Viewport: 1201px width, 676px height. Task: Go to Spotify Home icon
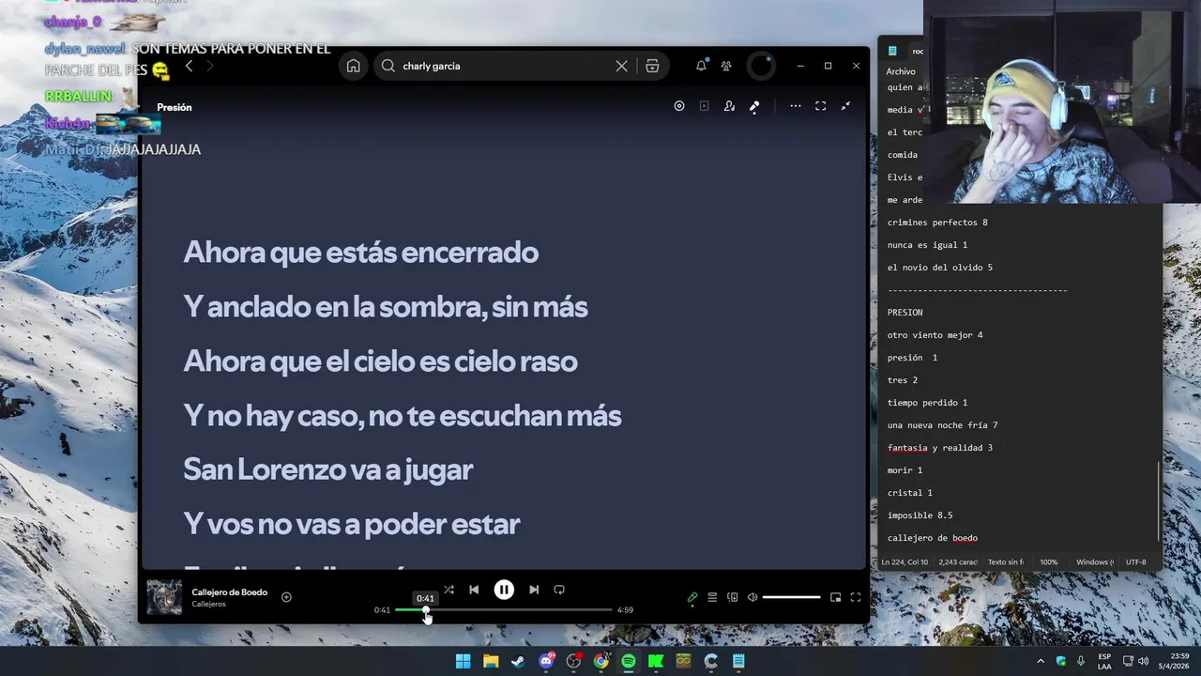(x=353, y=66)
